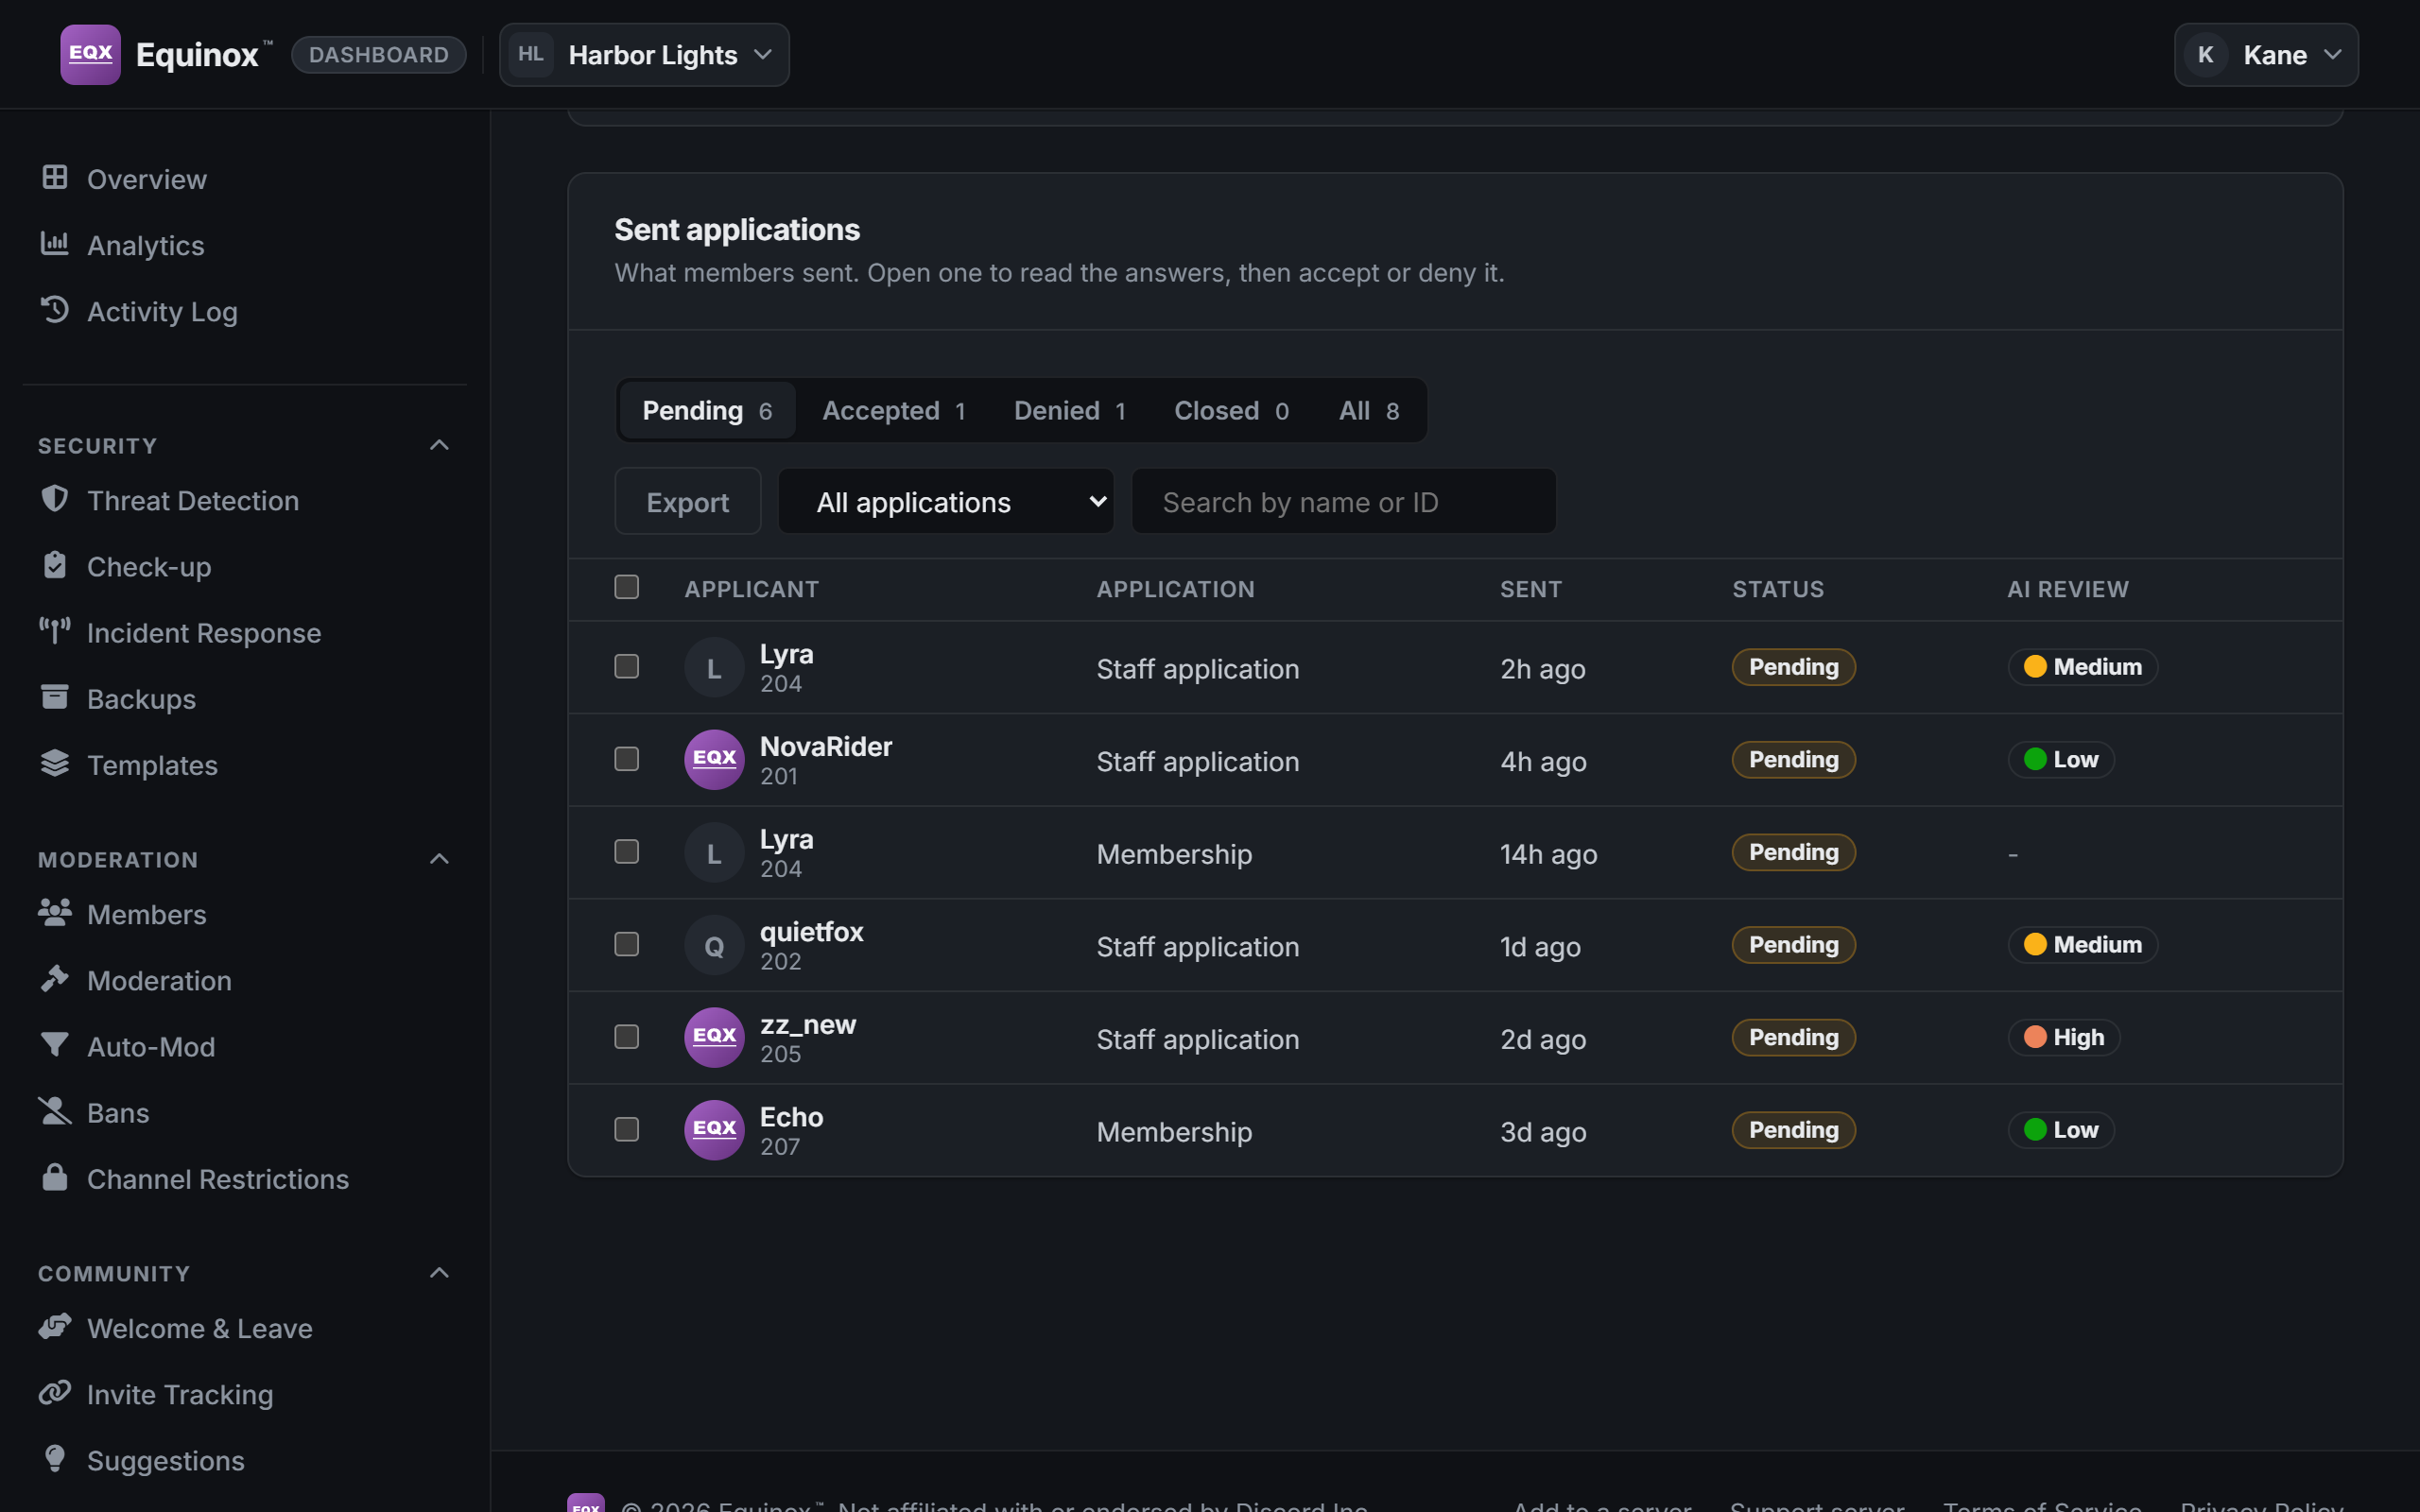
Task: Click the DASHBOARD badge
Action: (x=379, y=55)
